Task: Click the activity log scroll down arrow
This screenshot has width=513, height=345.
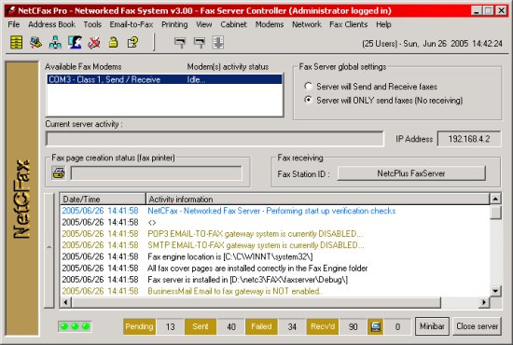Action: pyautogui.click(x=495, y=291)
